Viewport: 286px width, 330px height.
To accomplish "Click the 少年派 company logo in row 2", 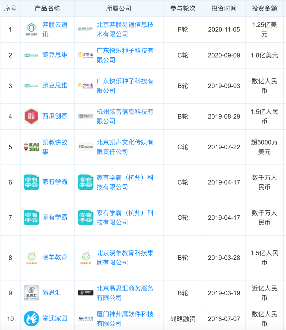I will pos(86,55).
